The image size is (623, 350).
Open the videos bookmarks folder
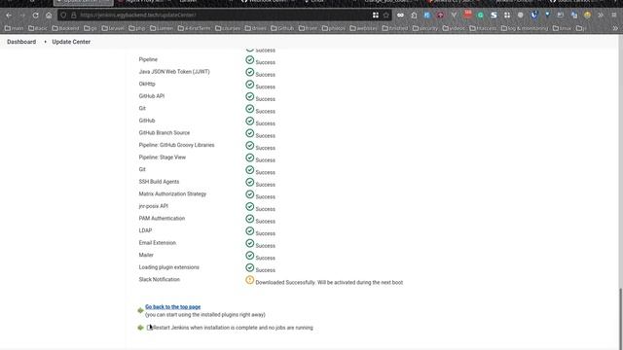pyautogui.click(x=454, y=28)
